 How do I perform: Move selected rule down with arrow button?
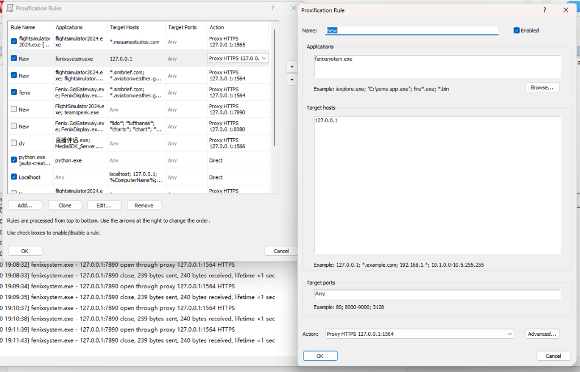[292, 80]
